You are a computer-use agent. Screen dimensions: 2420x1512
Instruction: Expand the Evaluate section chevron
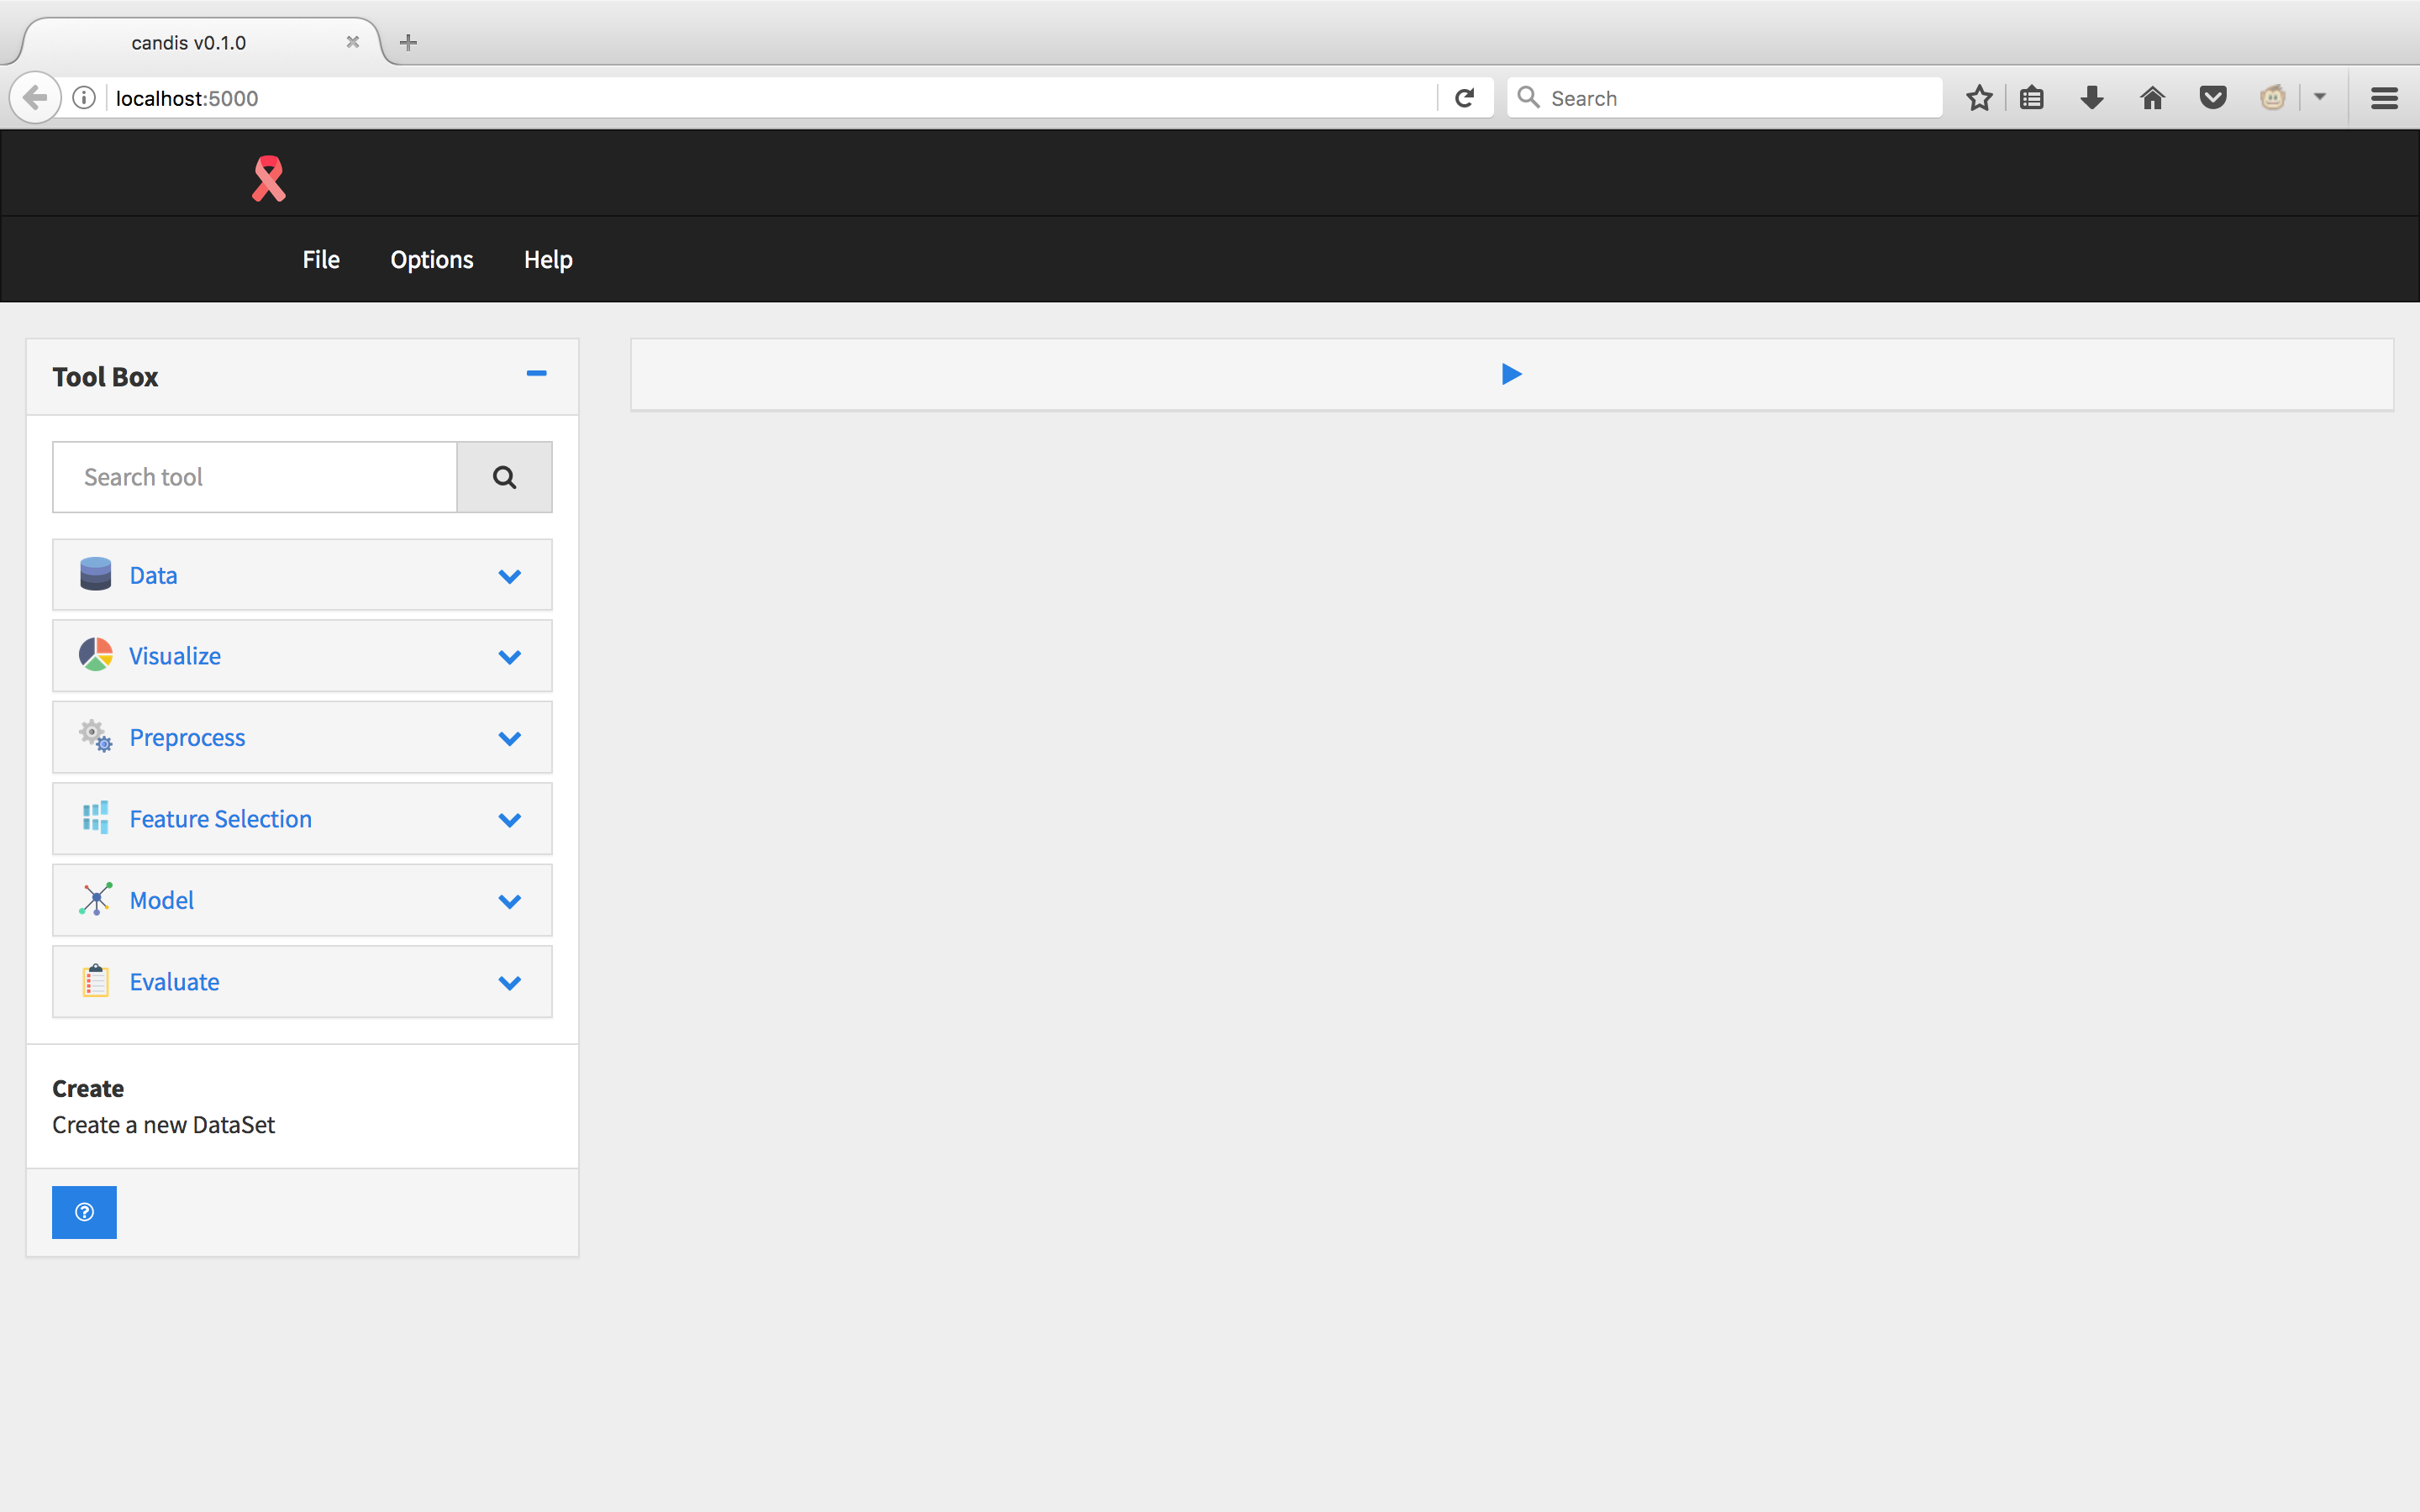point(510,983)
